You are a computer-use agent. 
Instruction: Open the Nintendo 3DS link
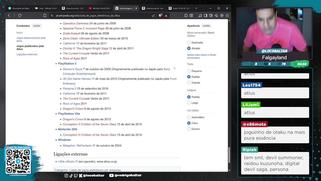click(68, 129)
